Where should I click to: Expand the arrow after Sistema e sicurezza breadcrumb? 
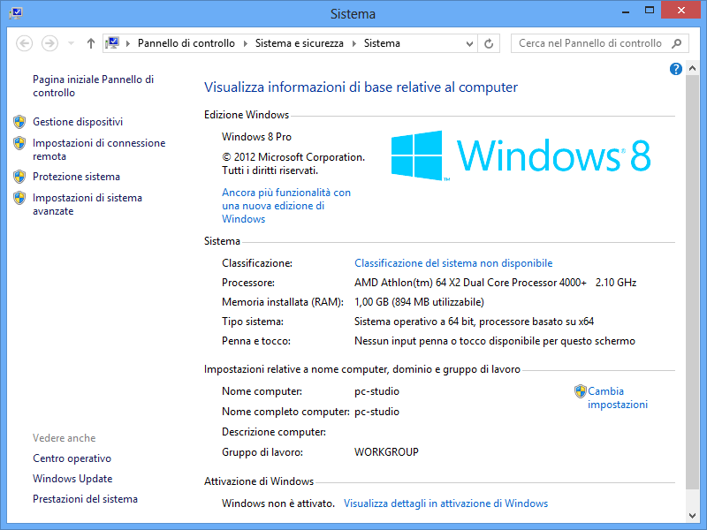click(354, 43)
